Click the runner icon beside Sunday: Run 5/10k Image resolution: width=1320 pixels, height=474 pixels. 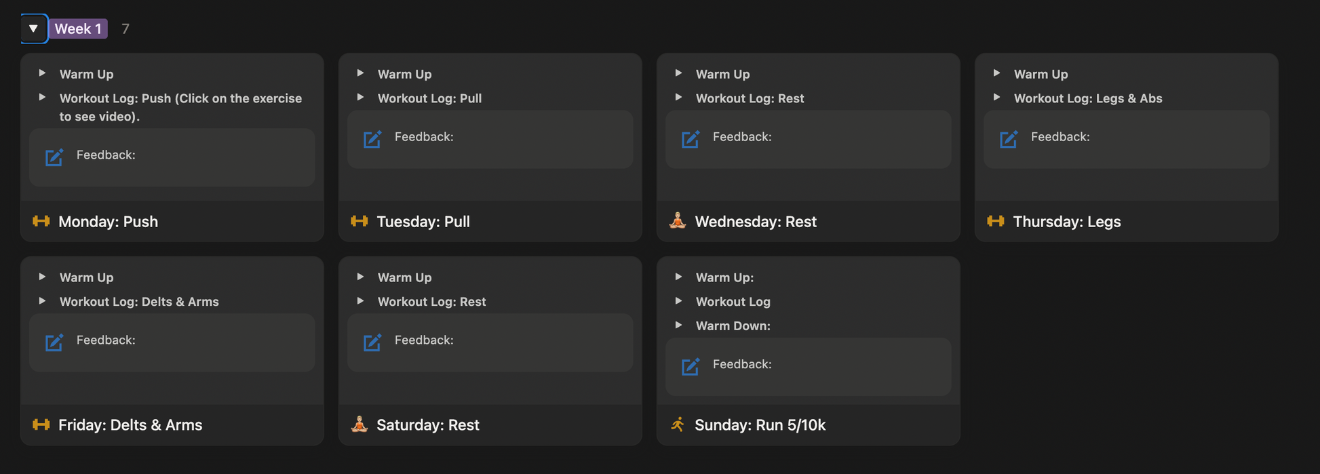point(678,424)
